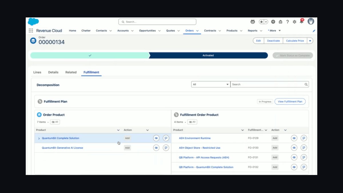This screenshot has width=343, height=193.
Task: Click the Mark Status as Complete button
Action: 293,55
